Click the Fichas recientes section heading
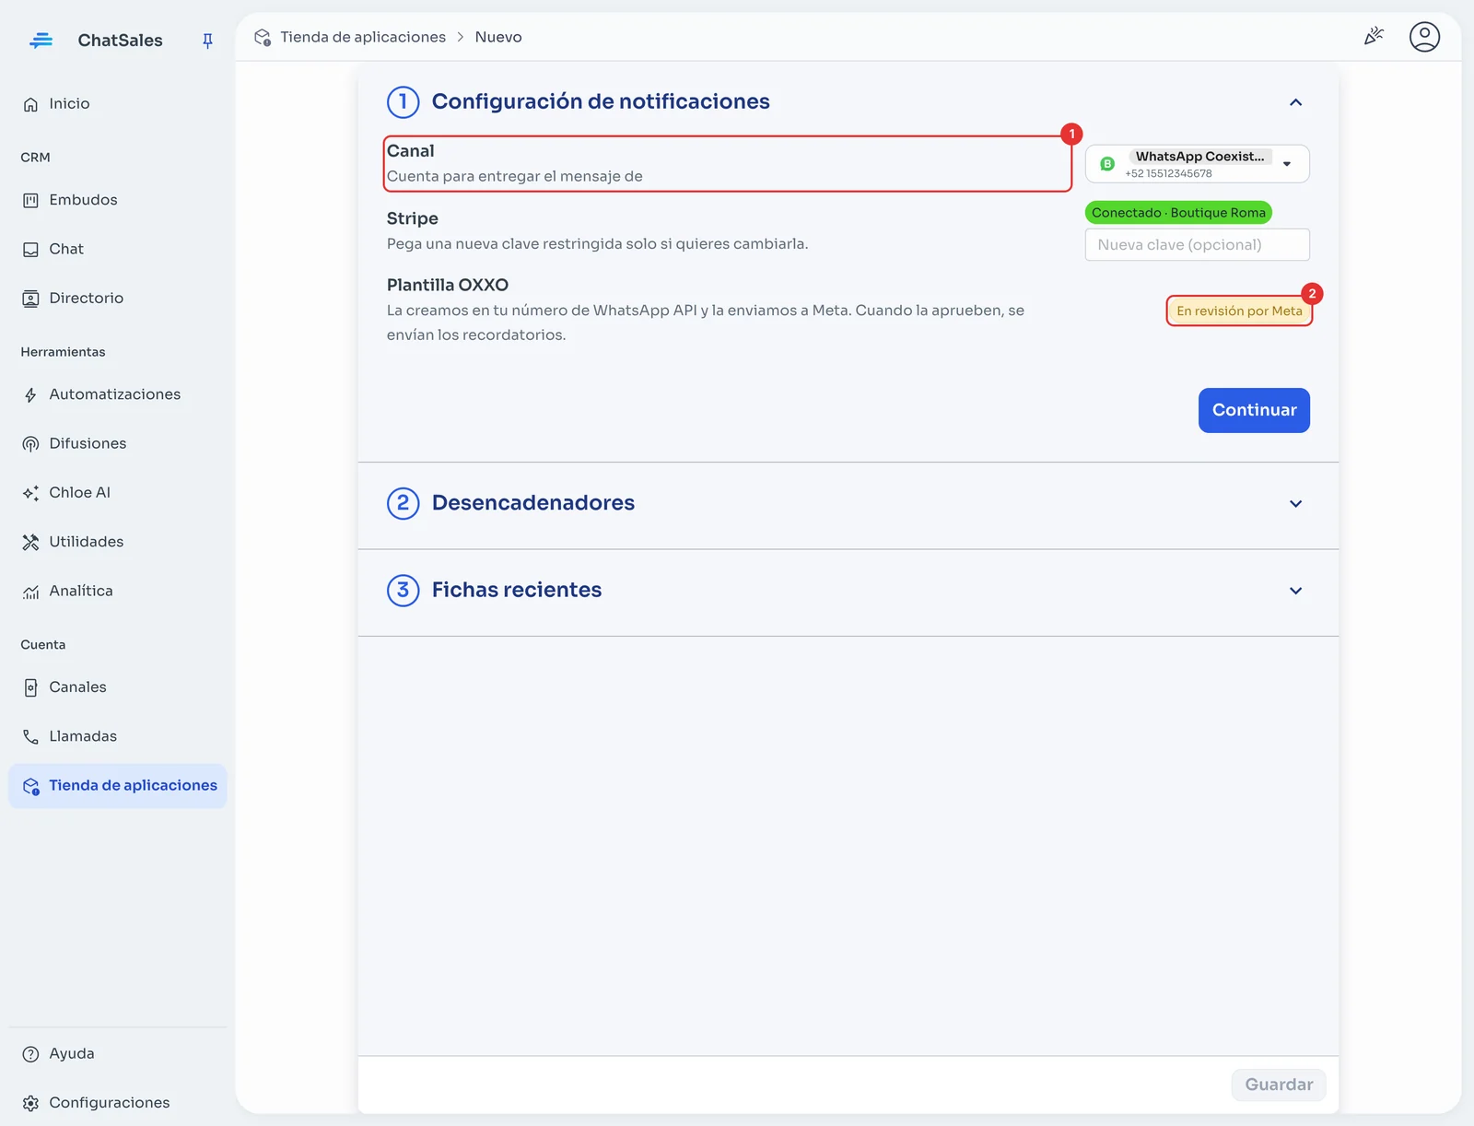This screenshot has height=1126, width=1474. pos(517,590)
